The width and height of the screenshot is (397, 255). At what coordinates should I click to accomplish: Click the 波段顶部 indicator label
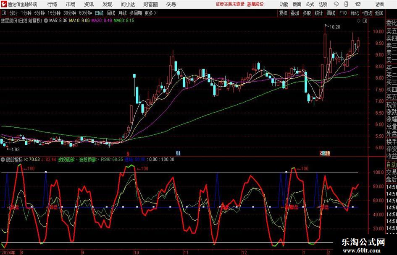tap(88, 160)
